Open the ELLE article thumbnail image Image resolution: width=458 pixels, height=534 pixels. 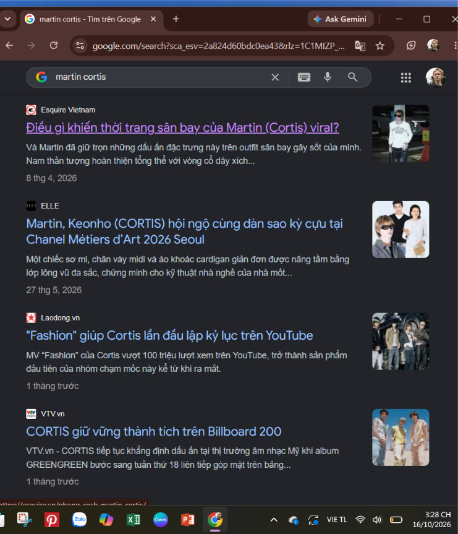click(401, 229)
